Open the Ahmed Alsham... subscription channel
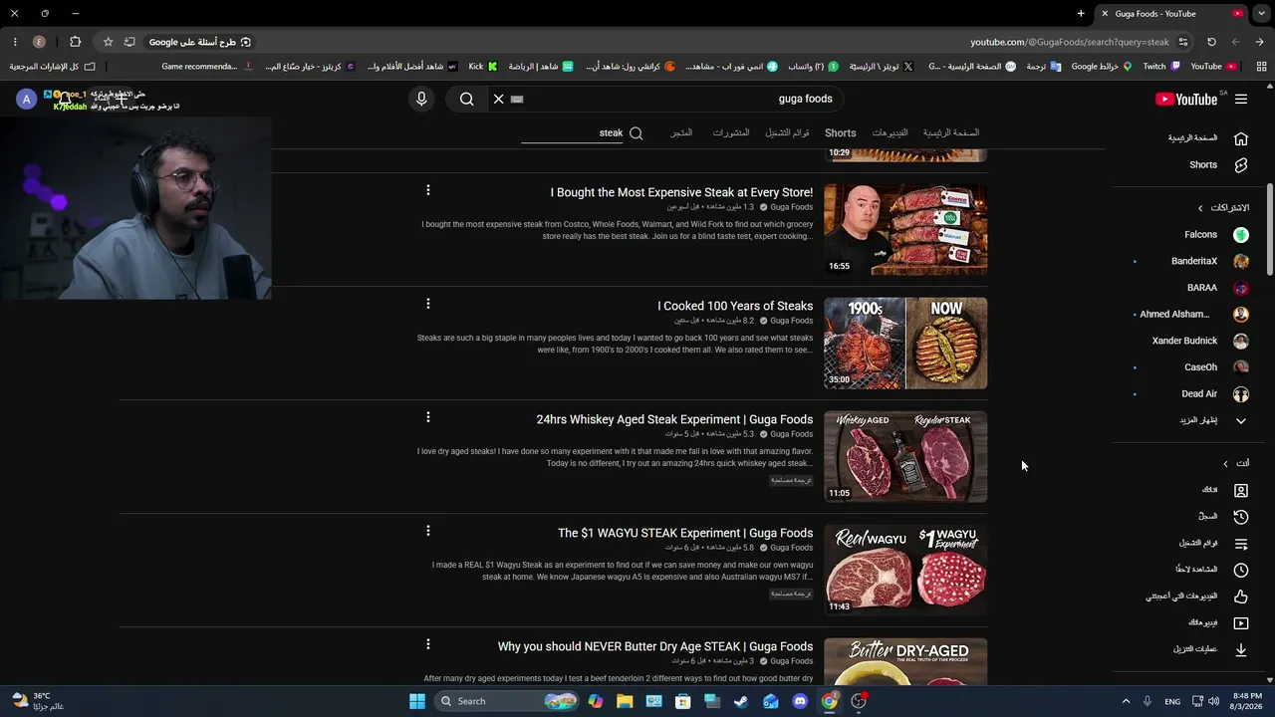1275x717 pixels. coord(1193,315)
